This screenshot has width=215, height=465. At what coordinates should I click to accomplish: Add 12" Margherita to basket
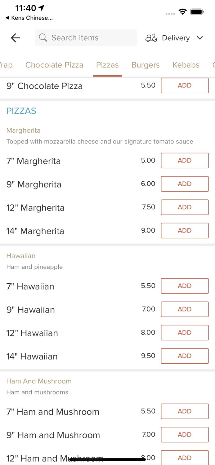pyautogui.click(x=185, y=207)
